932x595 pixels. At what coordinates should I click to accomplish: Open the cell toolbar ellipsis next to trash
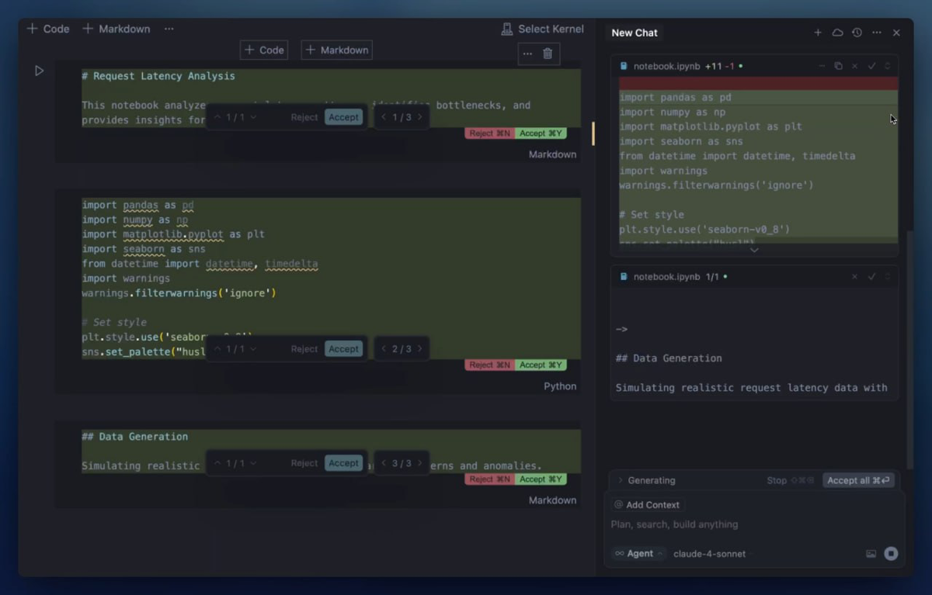click(x=528, y=54)
